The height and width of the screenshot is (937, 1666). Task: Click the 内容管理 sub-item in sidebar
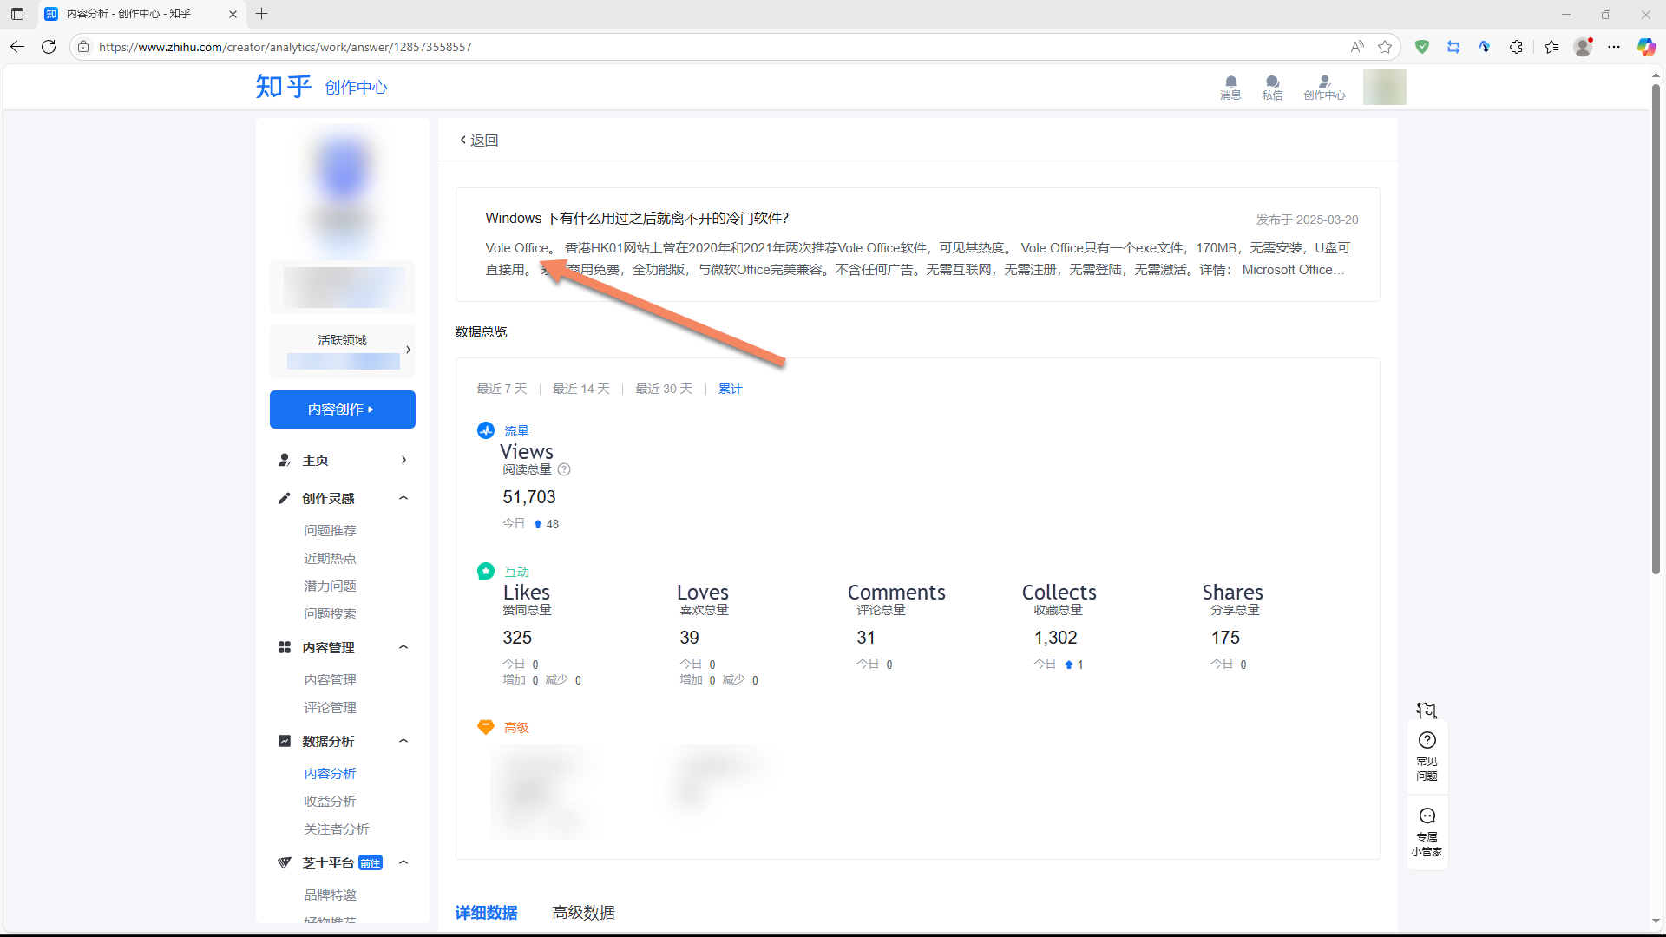tap(330, 679)
